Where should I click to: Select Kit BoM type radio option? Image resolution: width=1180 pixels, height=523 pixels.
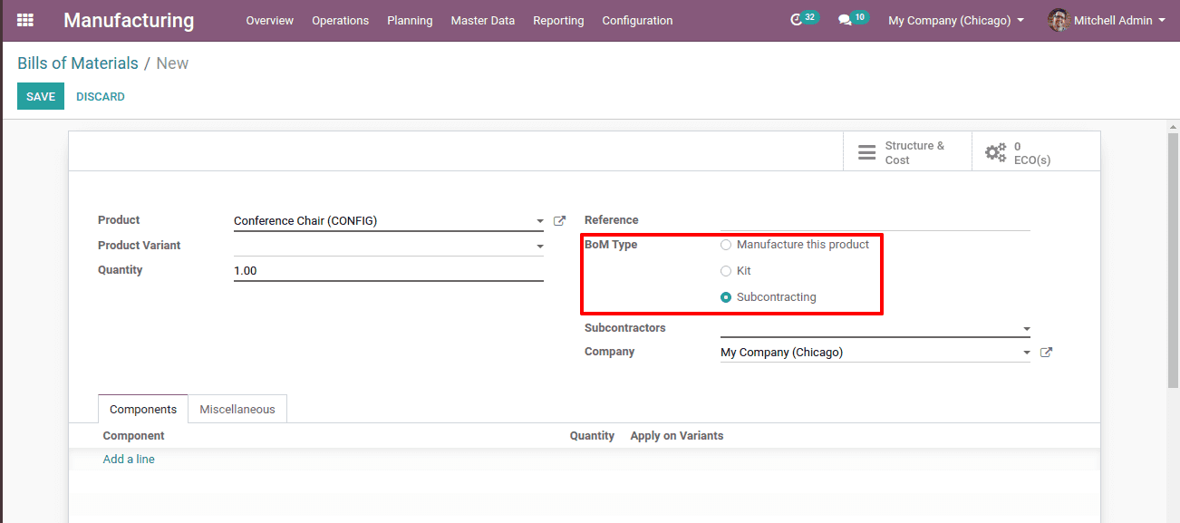(725, 271)
